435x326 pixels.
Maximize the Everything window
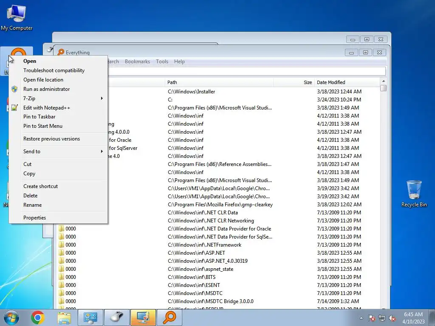(x=365, y=52)
